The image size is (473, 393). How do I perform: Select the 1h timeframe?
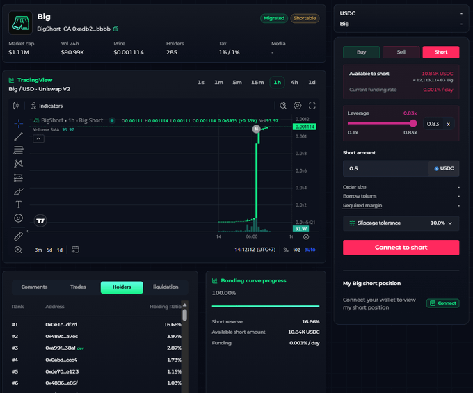click(278, 83)
